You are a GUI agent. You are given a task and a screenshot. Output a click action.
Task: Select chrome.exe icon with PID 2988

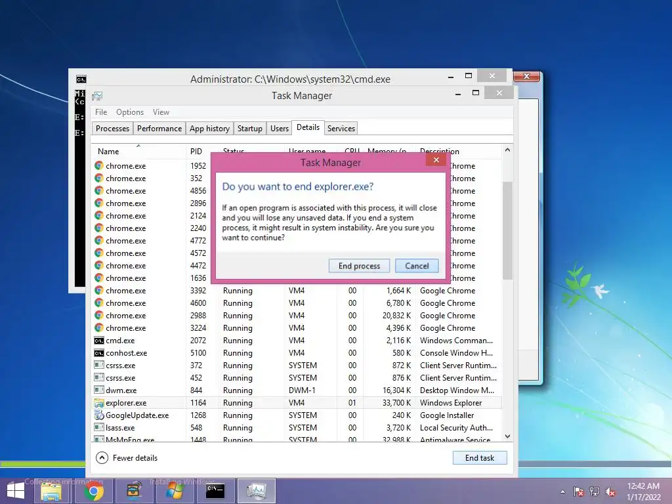point(99,316)
